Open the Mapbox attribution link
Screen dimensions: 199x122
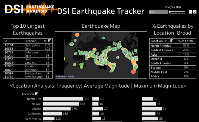point(61,76)
